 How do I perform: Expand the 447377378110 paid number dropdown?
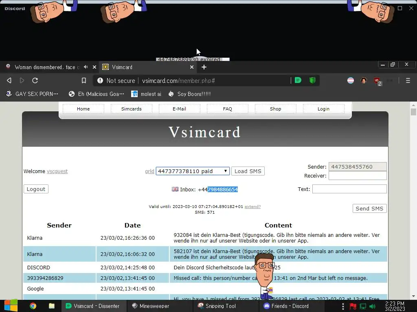(x=193, y=171)
